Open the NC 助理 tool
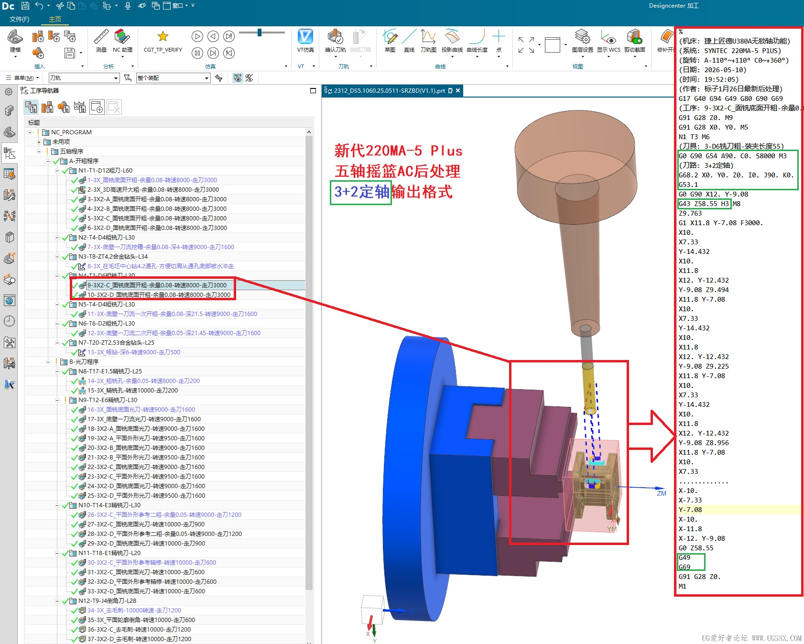The image size is (804, 644). tap(122, 37)
